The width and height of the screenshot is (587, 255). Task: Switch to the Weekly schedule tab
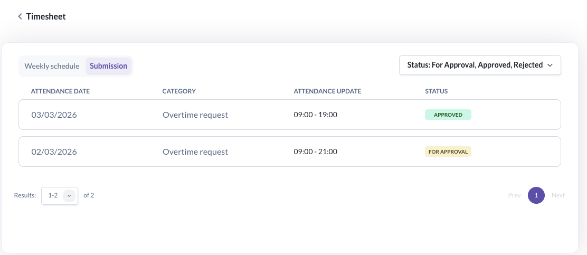coord(52,66)
